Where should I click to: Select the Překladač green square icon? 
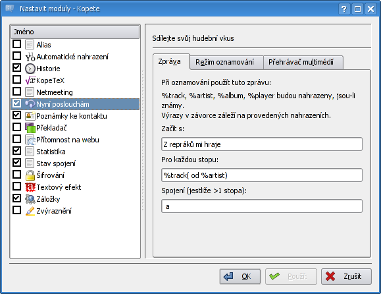[x=30, y=128]
